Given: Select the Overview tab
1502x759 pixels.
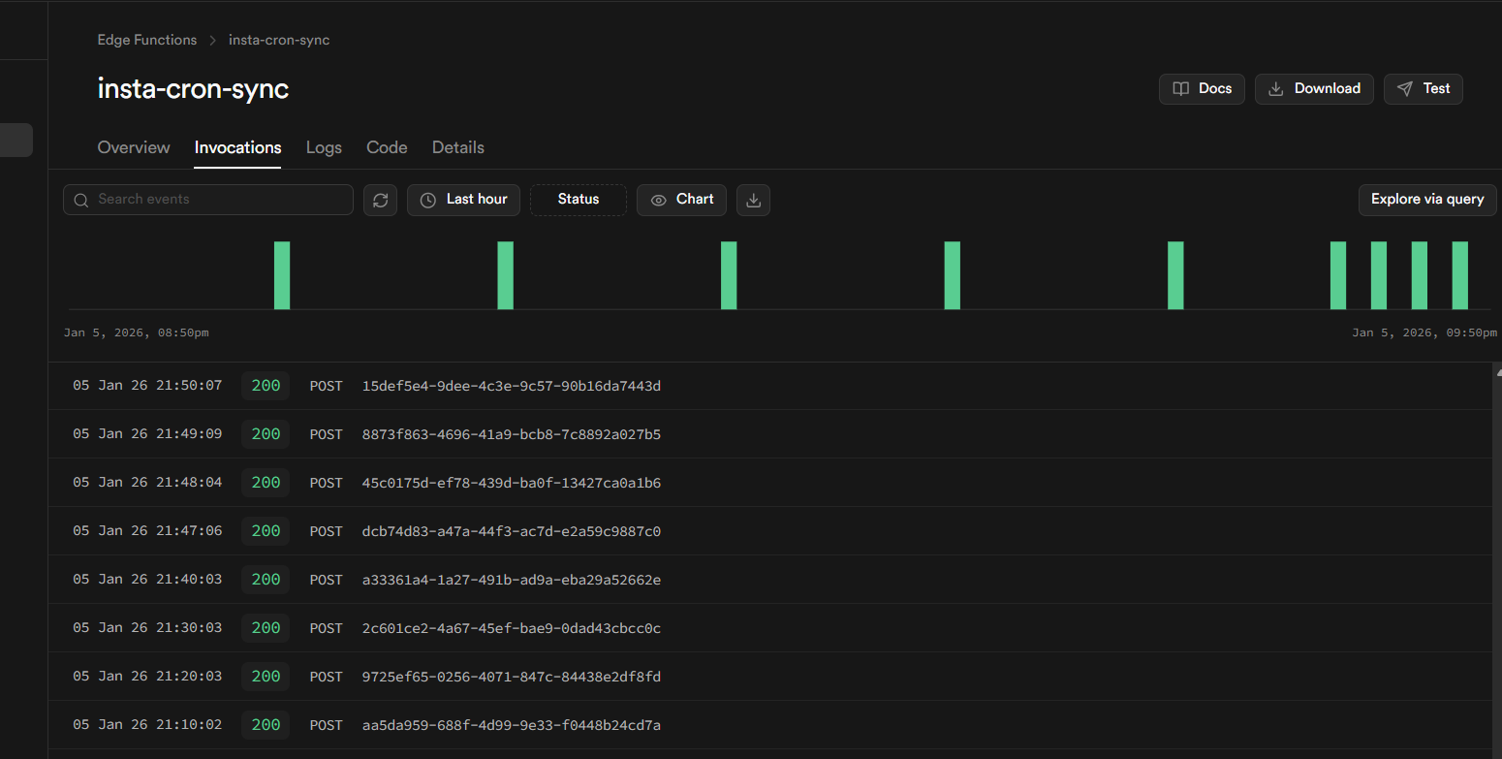Looking at the screenshot, I should tap(133, 147).
